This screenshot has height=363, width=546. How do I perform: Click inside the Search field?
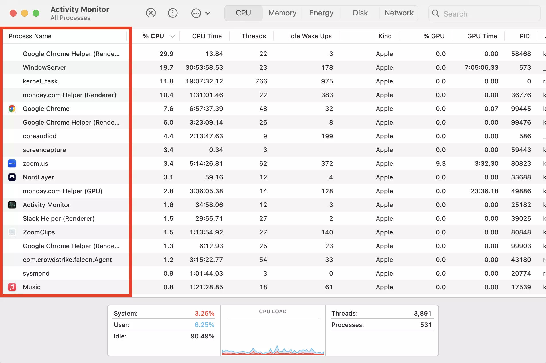[x=484, y=13]
